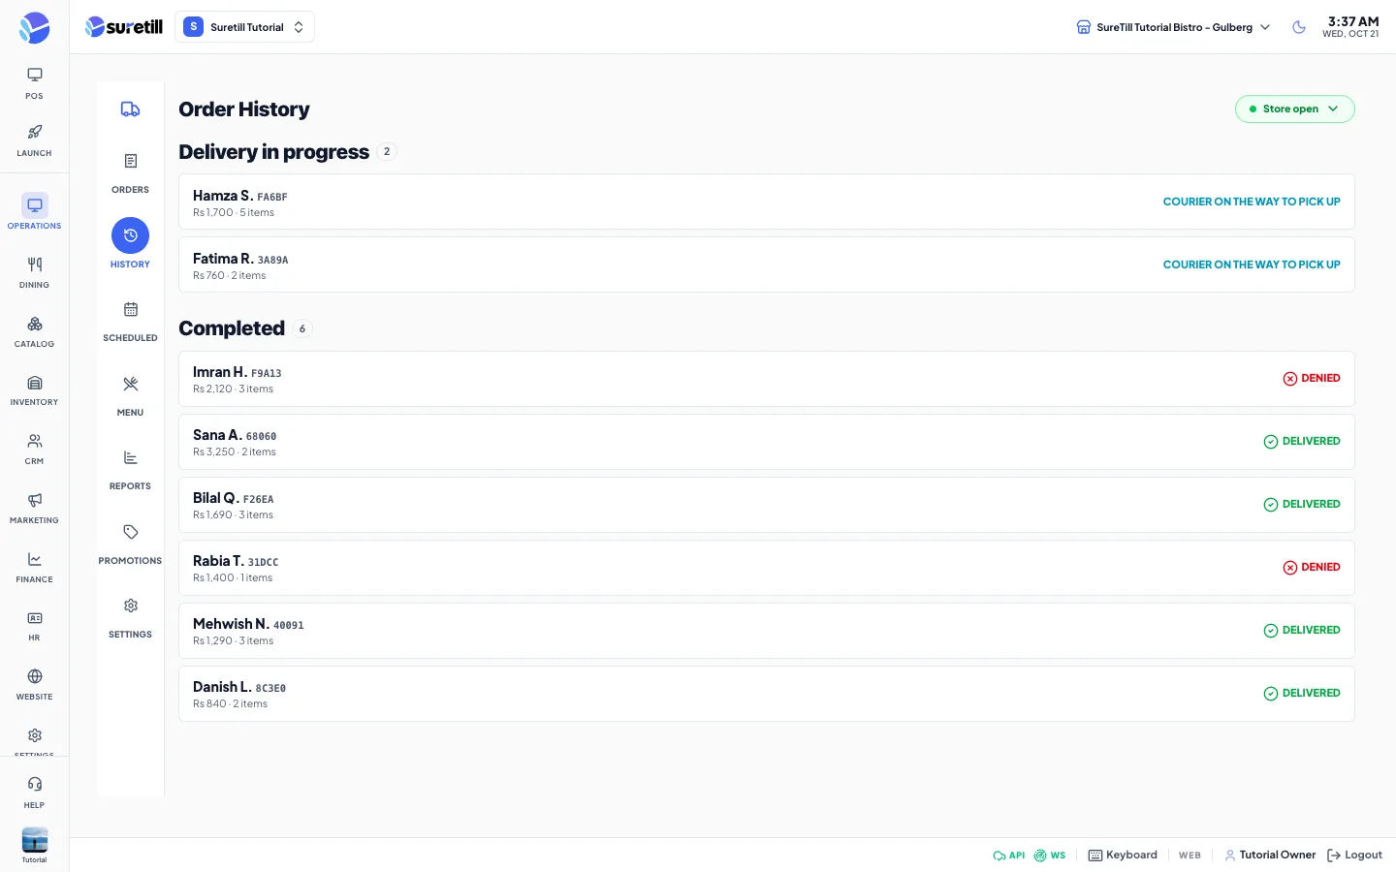The height and width of the screenshot is (872, 1396).
Task: Open the CRM section
Action: click(x=34, y=449)
